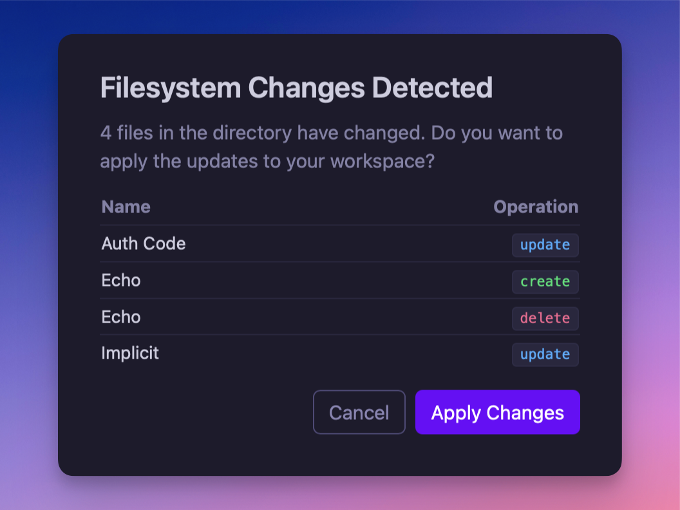Viewport: 680px width, 510px height.
Task: Select the Implicit file name
Action: click(x=130, y=353)
